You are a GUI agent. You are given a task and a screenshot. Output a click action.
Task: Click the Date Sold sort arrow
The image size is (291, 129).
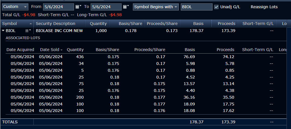tap(61, 50)
